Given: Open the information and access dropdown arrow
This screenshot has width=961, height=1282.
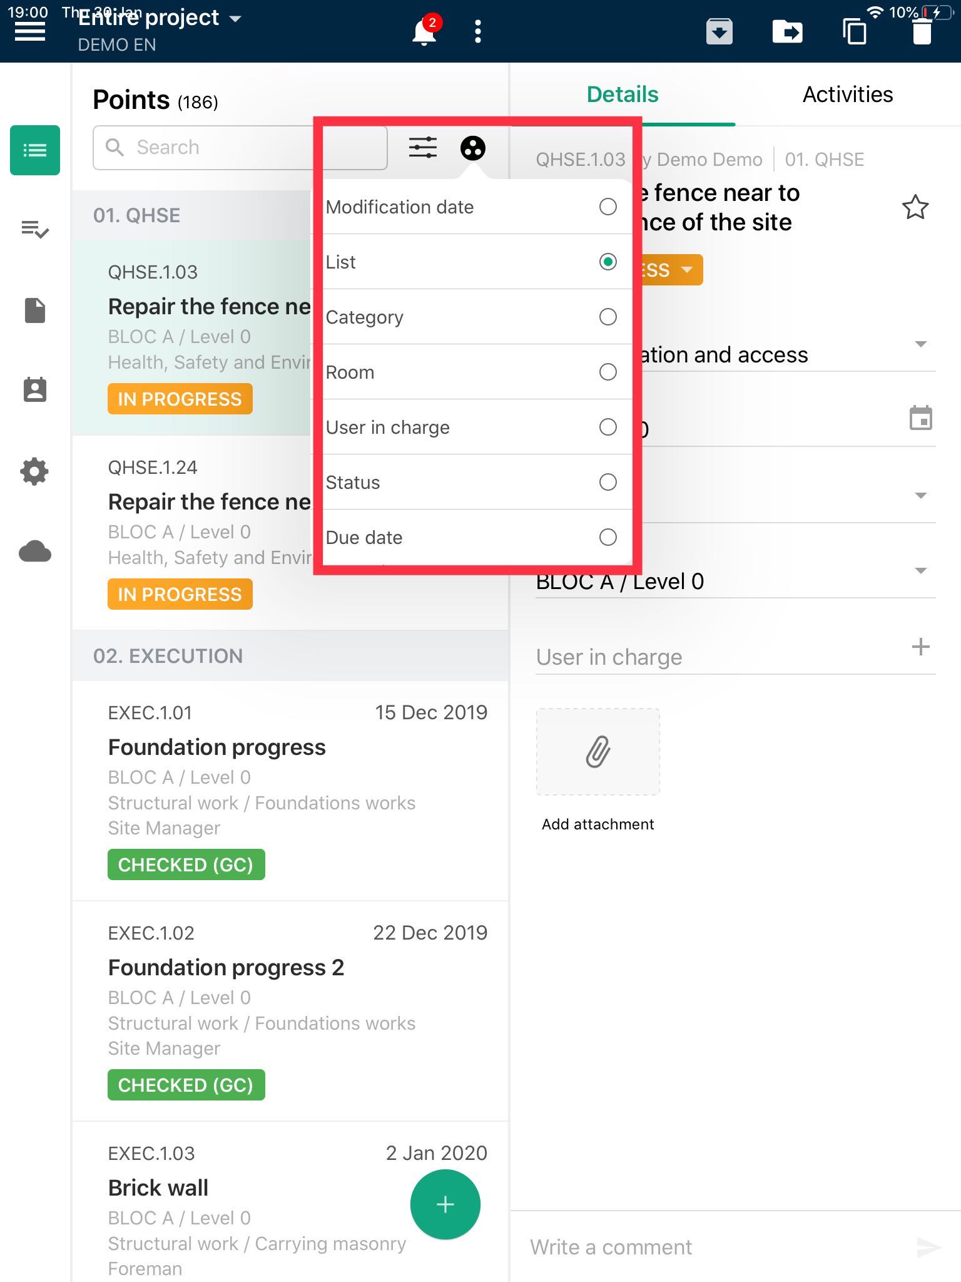Looking at the screenshot, I should tap(920, 344).
